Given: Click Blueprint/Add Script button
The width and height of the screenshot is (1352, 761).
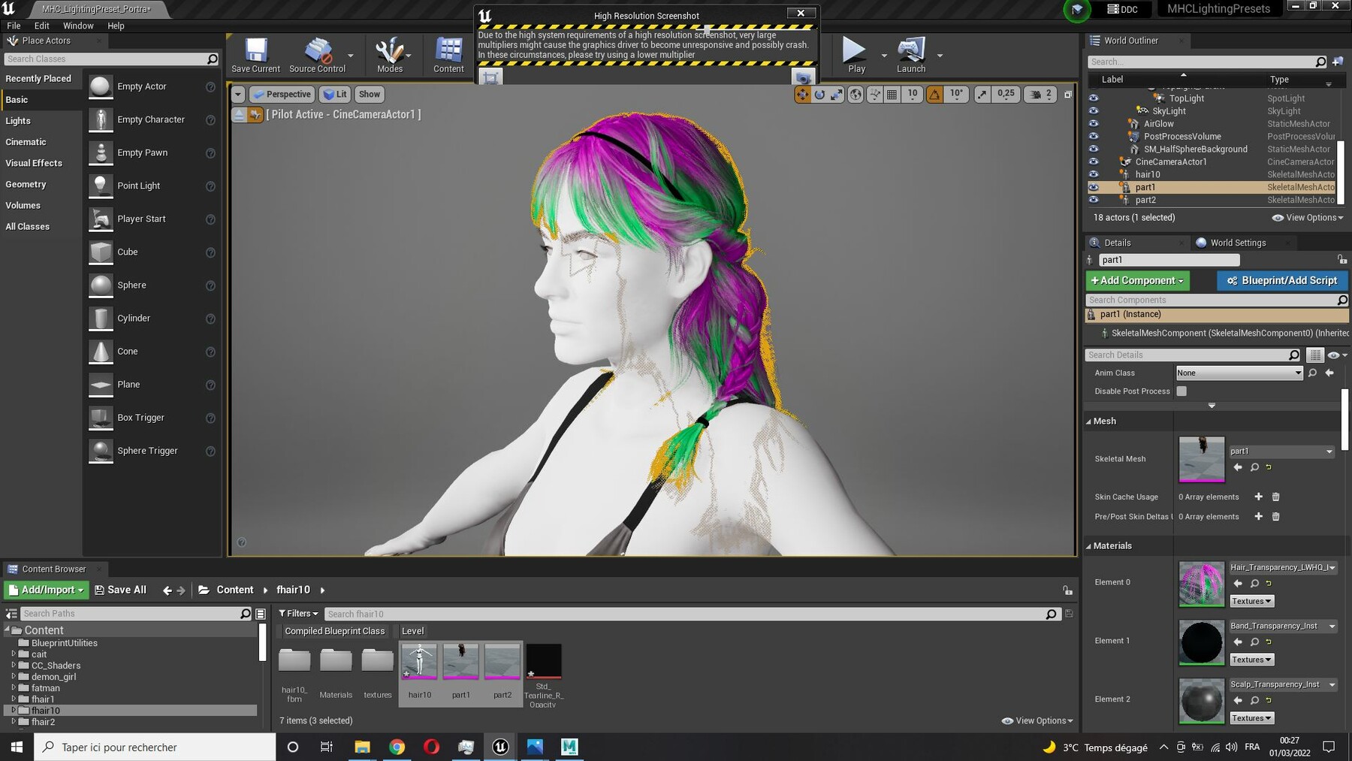Looking at the screenshot, I should pos(1282,280).
